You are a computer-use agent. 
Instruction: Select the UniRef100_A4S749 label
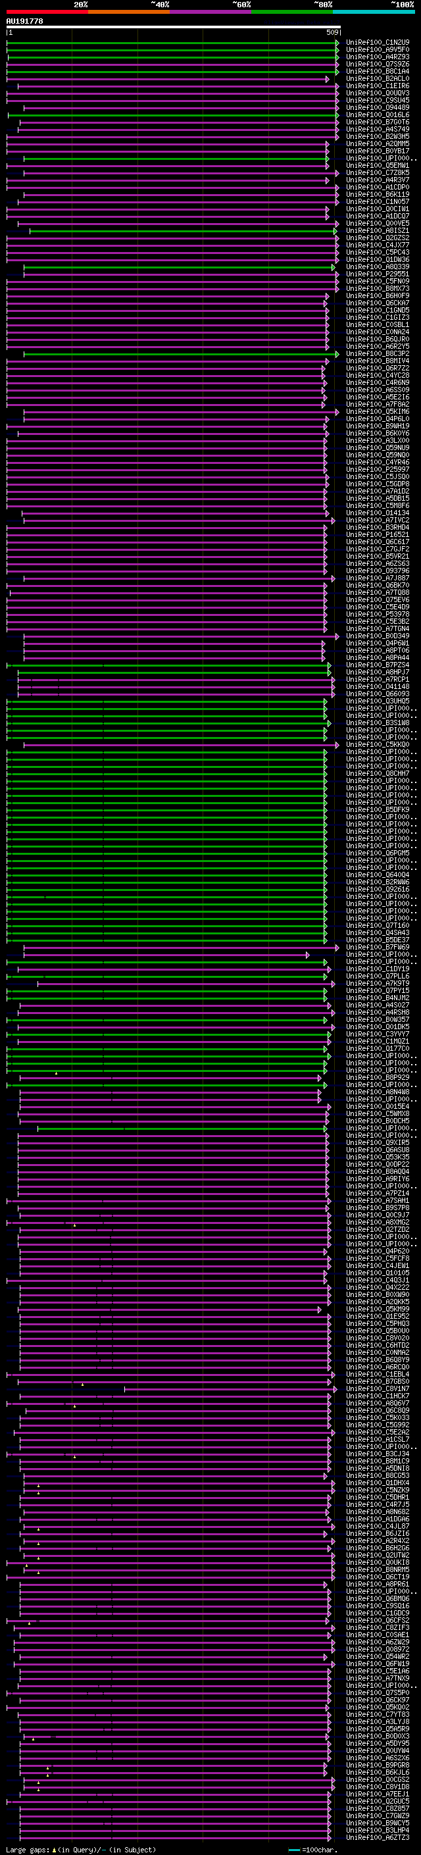point(378,130)
